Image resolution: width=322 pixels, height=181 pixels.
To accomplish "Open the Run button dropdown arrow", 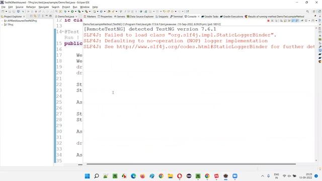I will point(75,12).
